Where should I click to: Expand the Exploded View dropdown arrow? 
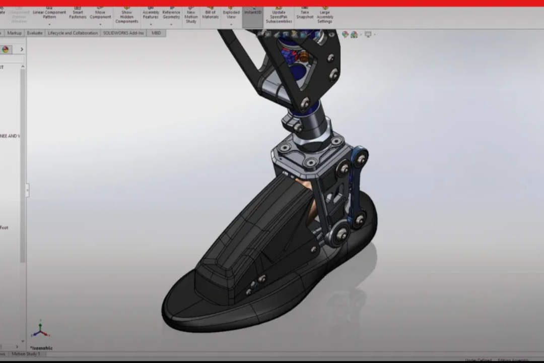(x=231, y=25)
